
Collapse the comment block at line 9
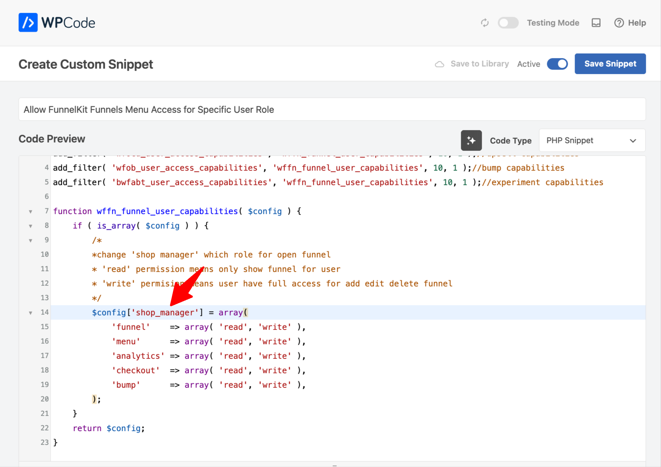point(30,240)
